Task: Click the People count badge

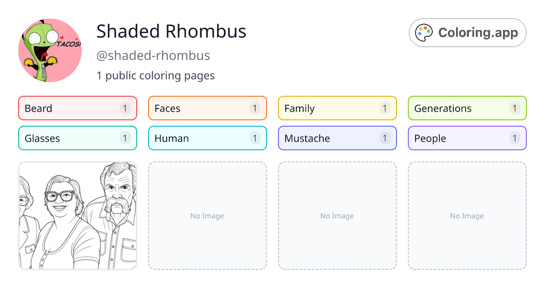Action: point(515,138)
